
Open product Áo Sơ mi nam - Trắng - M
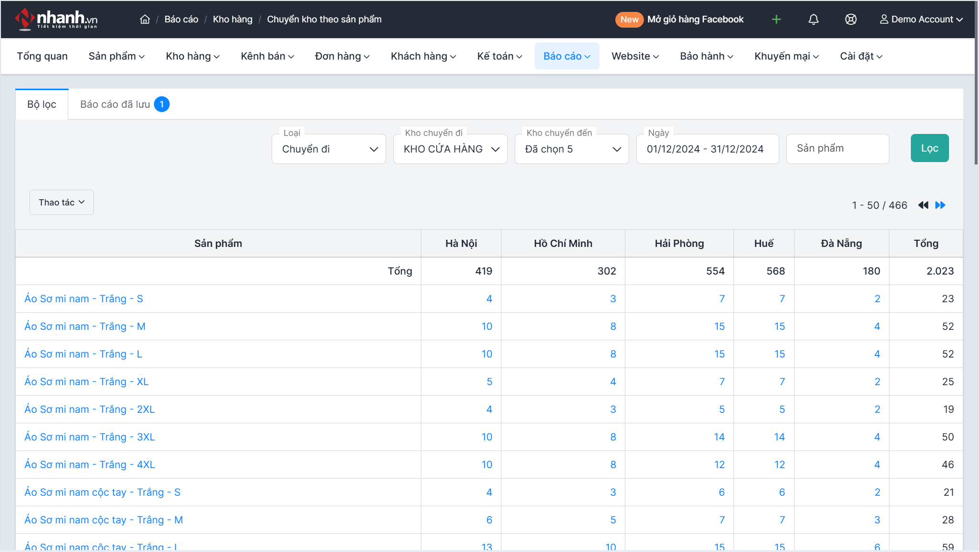click(85, 327)
